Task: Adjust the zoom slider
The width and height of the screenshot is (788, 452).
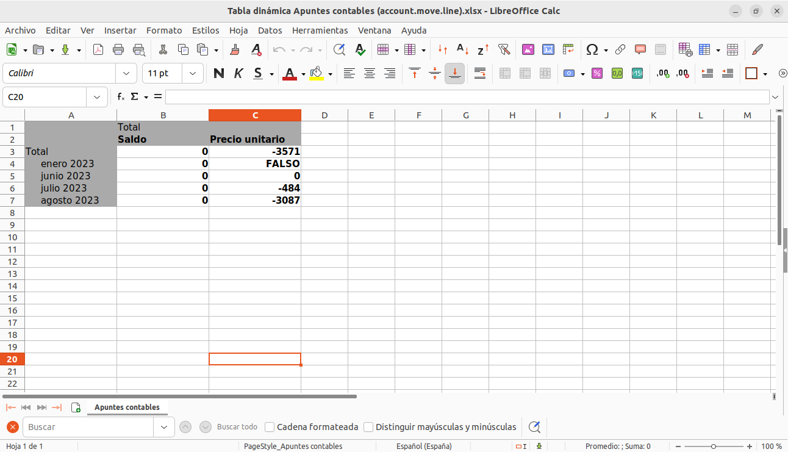Action: tap(712, 446)
